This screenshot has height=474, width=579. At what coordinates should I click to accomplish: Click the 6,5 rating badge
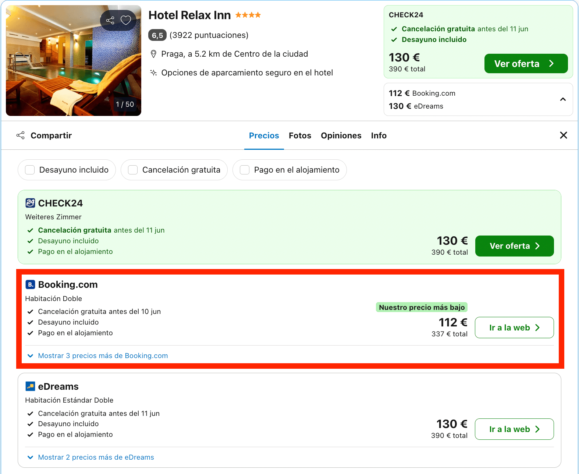(x=157, y=35)
